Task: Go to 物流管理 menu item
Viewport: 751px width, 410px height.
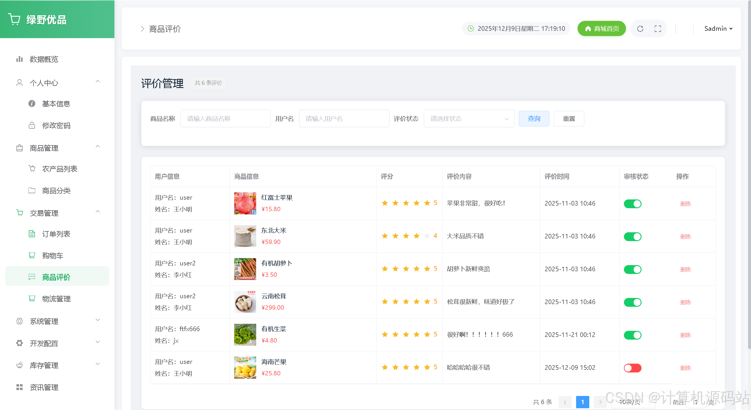Action: click(56, 299)
